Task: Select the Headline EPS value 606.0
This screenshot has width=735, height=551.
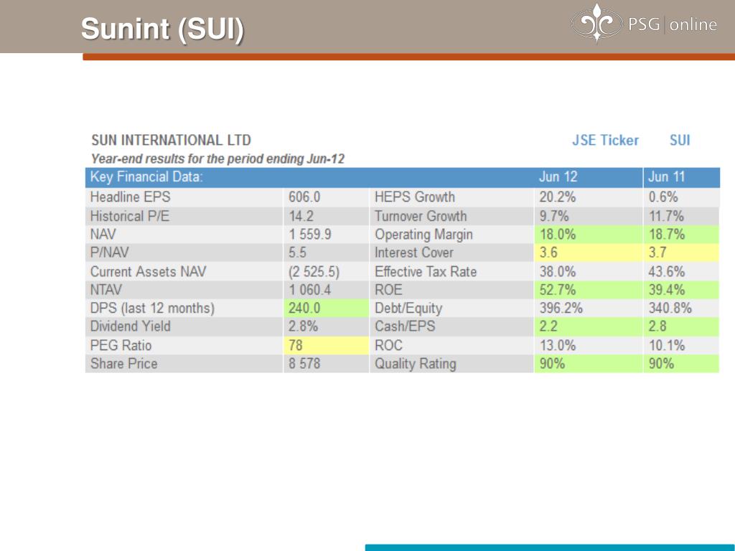Action: pos(304,197)
